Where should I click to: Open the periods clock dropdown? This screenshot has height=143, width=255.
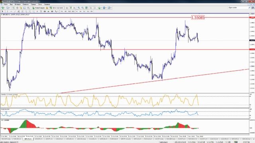pos(104,8)
